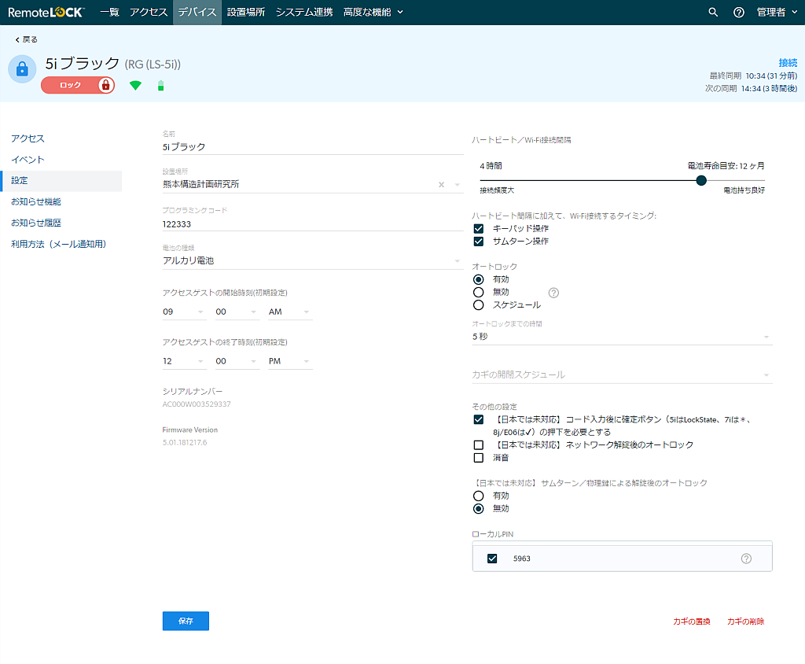Open 利用方法（メール通知用） in sidebar
Image resolution: width=805 pixels, height=664 pixels.
(58, 244)
